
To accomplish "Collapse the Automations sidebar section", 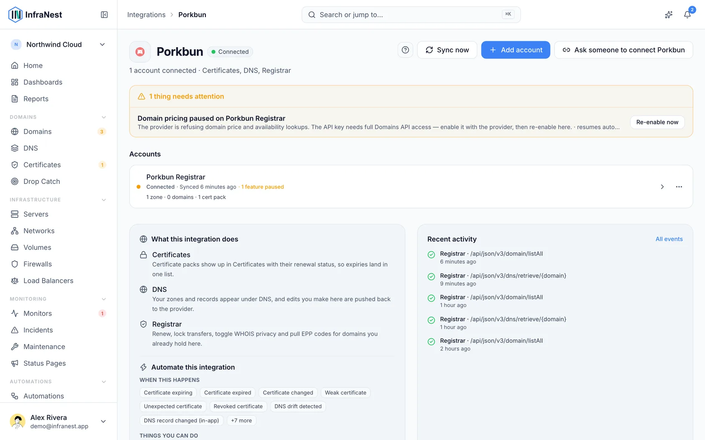I will 104,382.
